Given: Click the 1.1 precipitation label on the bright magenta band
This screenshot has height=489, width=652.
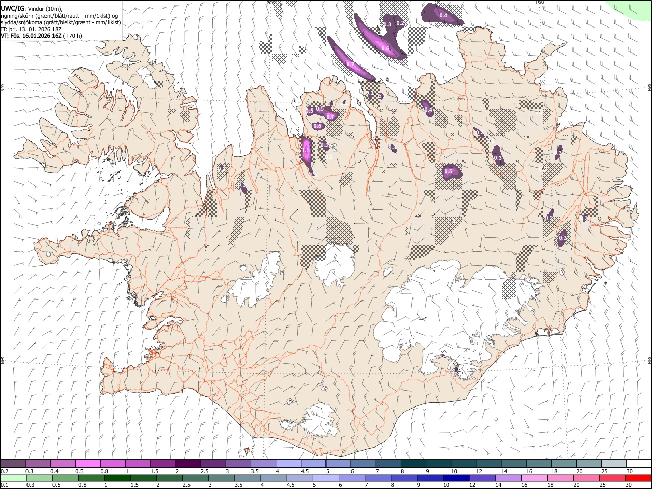Looking at the screenshot, I should [x=306, y=151].
